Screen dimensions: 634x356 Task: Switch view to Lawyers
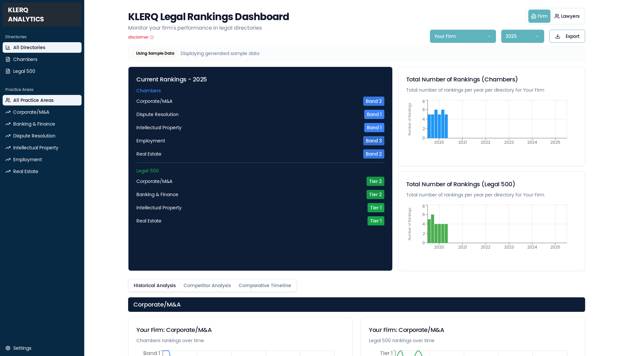(567, 16)
